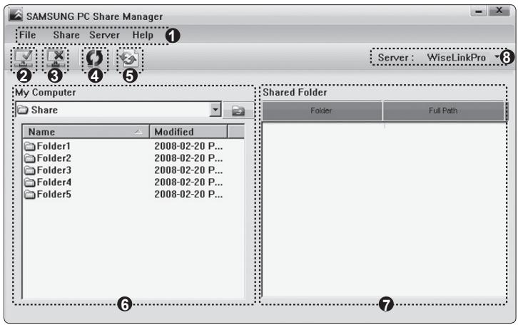
Task: Open the Help menu
Action: click(x=143, y=35)
